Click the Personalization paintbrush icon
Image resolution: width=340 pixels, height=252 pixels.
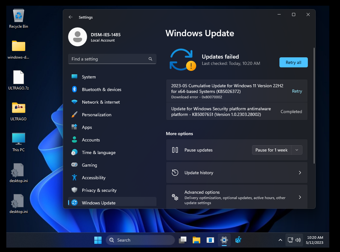74,114
